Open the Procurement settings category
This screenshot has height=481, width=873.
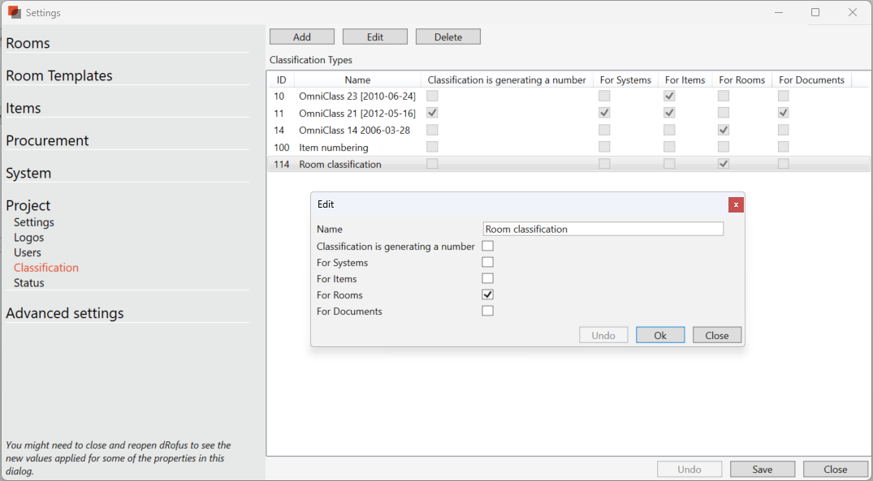point(47,140)
